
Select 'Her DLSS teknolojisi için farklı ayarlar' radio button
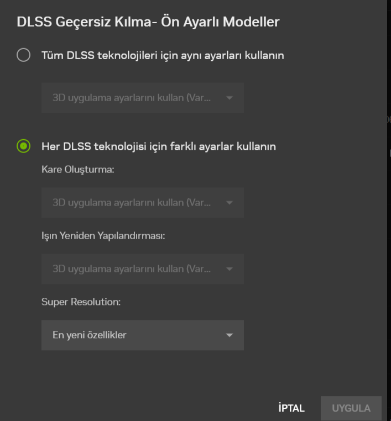[x=23, y=146]
